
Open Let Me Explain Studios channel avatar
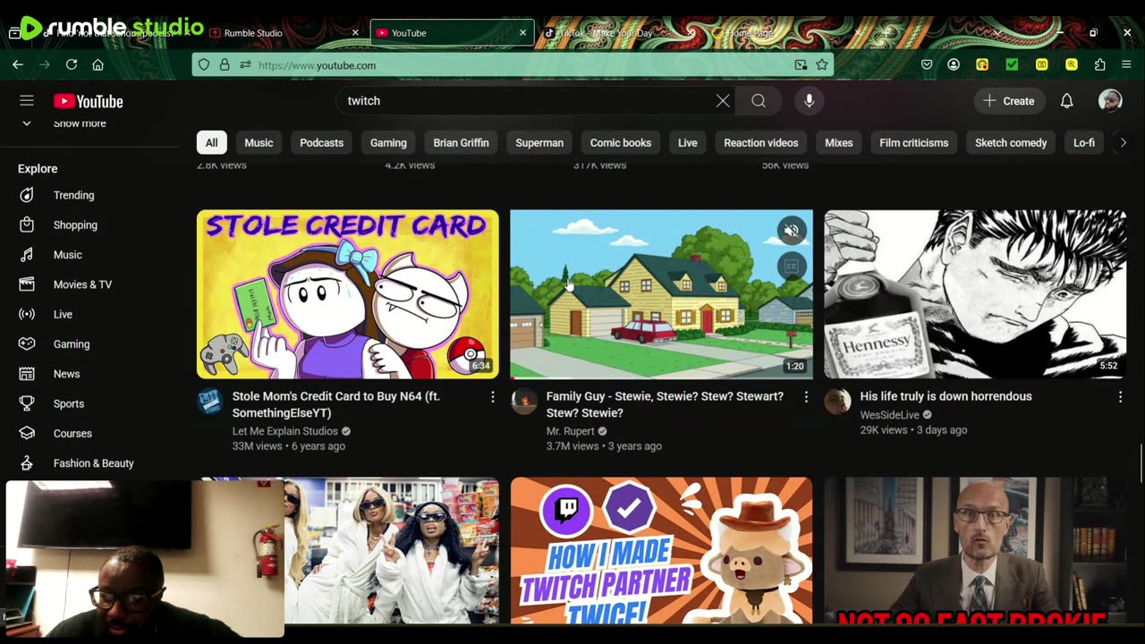click(210, 402)
